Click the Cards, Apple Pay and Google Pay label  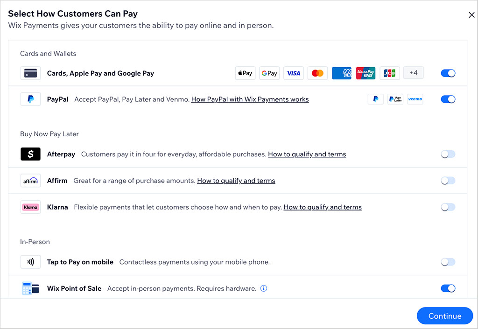pos(101,73)
